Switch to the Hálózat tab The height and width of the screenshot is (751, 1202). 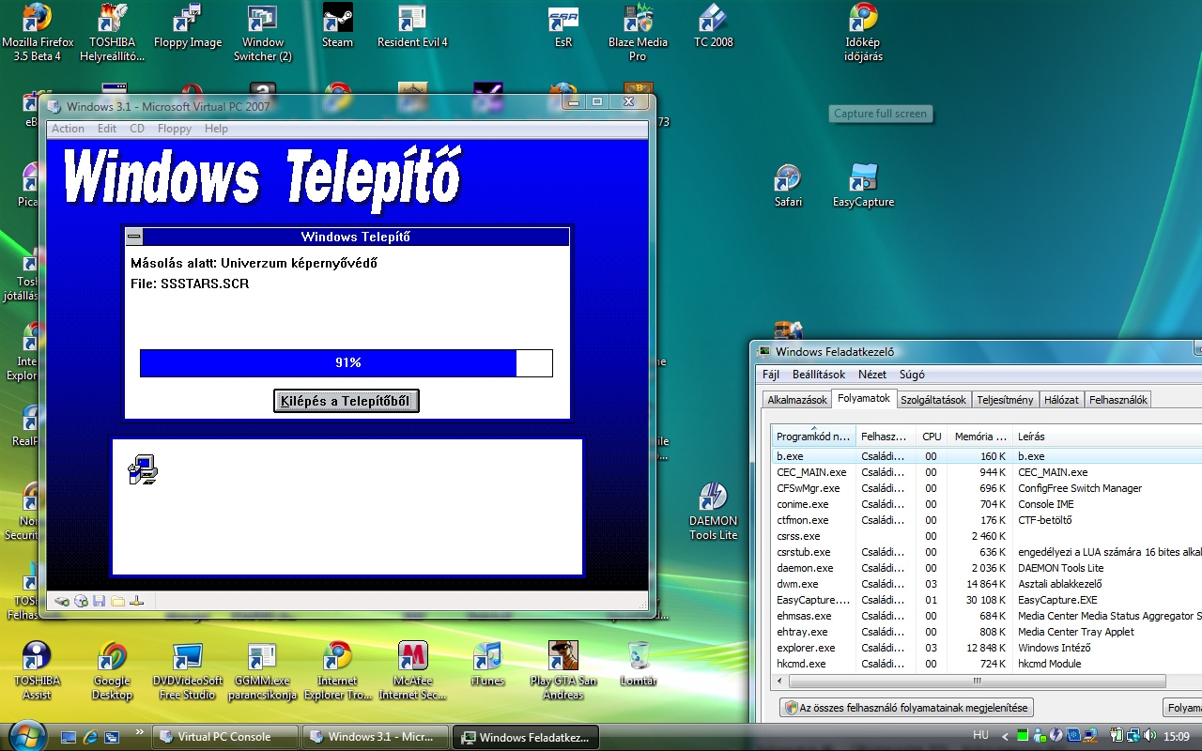[x=1061, y=400]
